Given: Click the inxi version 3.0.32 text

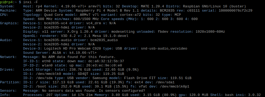Looking at the screenshot, I should click(254, 95).
